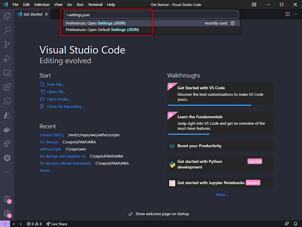Open the Docker panel icon
Image resolution: width=302 pixels, height=227 pixels.
7,129
